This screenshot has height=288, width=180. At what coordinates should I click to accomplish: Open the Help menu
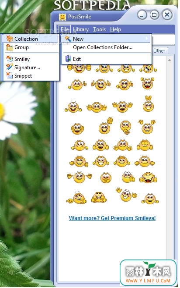(115, 29)
